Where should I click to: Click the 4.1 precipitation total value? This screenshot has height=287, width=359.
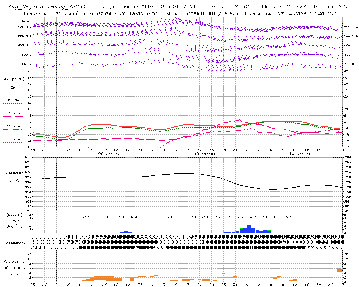253,217
